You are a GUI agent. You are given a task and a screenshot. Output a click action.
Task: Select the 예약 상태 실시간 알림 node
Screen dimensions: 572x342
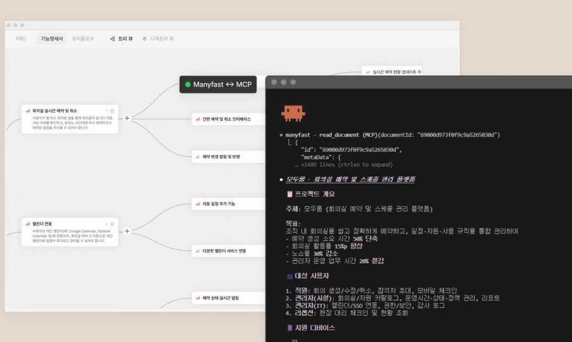[x=228, y=298]
